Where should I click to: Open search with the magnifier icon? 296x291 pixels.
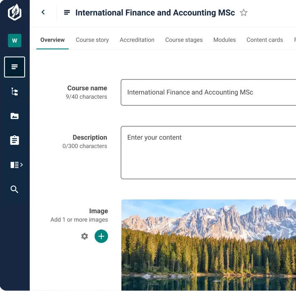tap(14, 189)
